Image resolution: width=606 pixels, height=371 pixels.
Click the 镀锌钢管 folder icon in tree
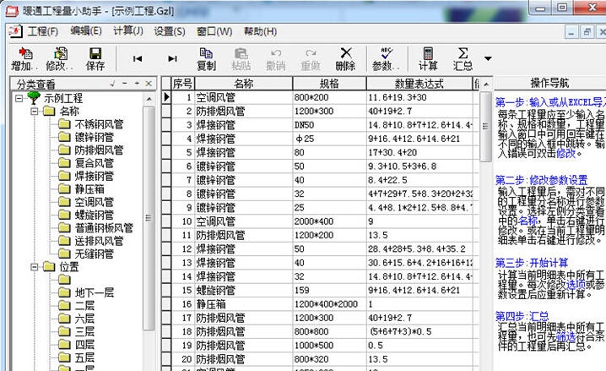pyautogui.click(x=64, y=137)
